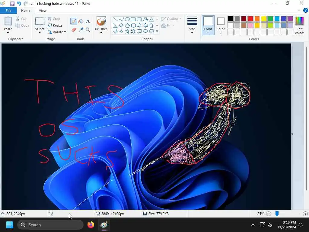Click the Crop button

(x=54, y=19)
